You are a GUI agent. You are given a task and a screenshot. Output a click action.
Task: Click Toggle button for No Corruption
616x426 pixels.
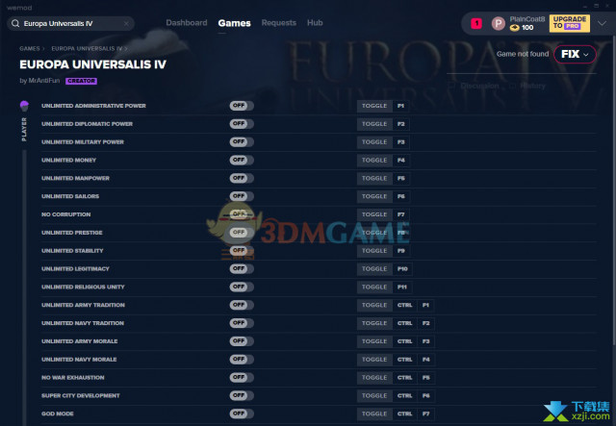point(374,214)
